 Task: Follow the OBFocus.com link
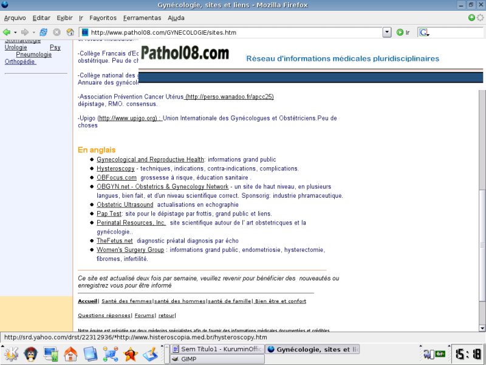(116, 178)
